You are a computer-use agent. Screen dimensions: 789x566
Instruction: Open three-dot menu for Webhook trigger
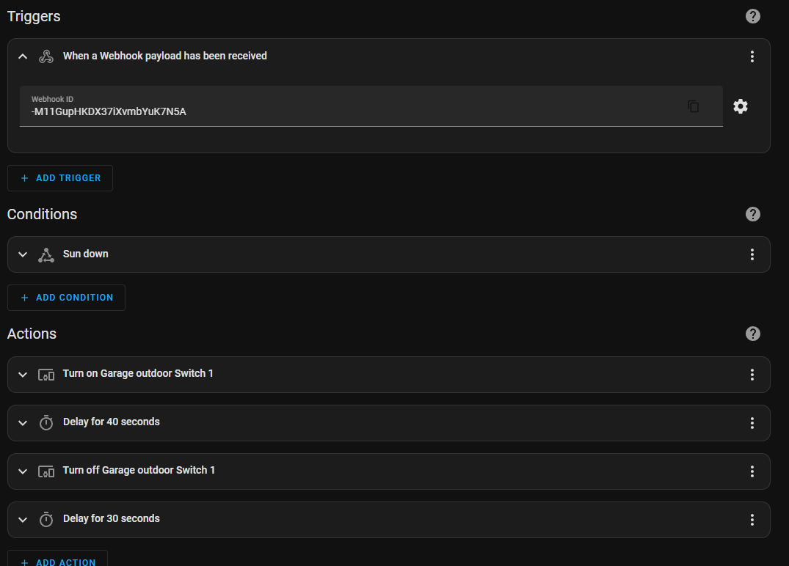(x=752, y=56)
